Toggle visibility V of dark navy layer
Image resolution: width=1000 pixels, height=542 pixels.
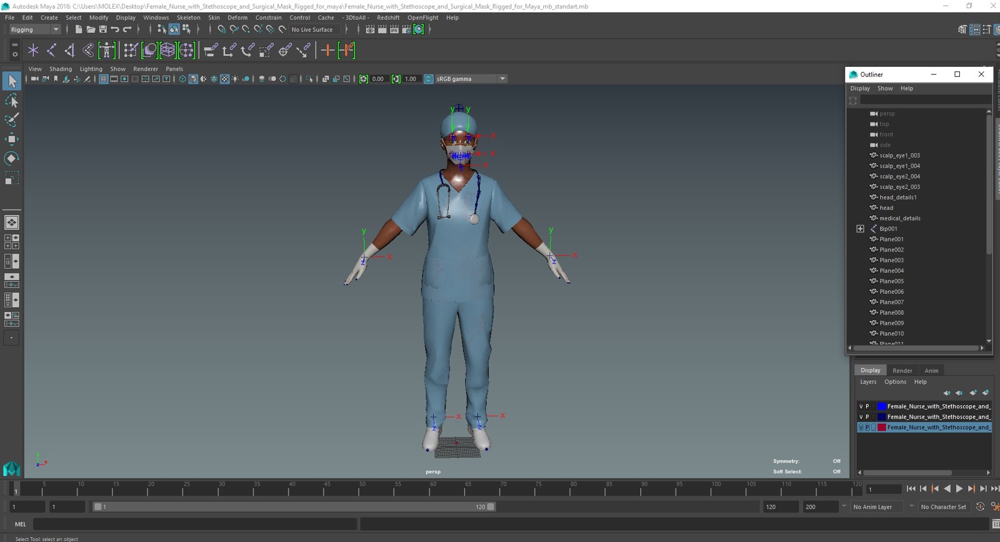[x=861, y=417]
